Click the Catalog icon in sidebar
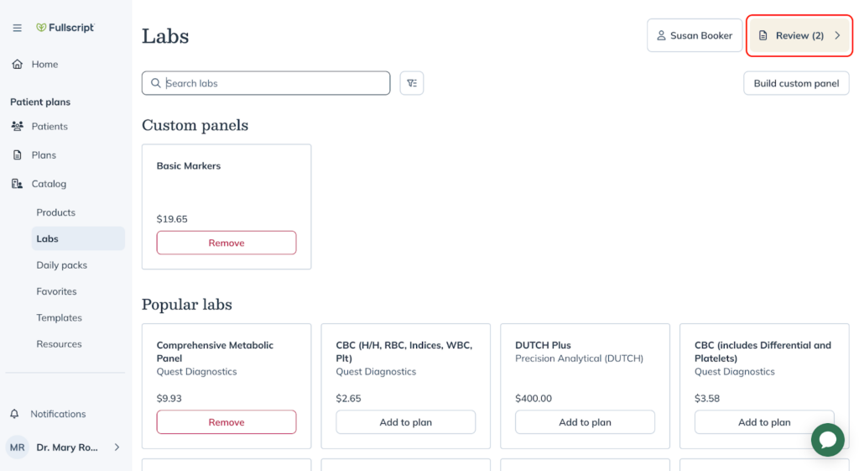 [18, 184]
